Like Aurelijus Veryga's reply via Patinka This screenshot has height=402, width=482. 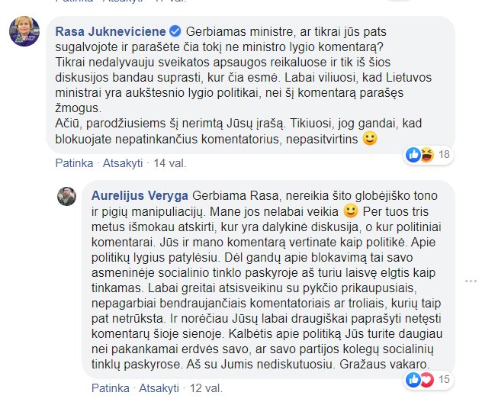pyautogui.click(x=111, y=388)
